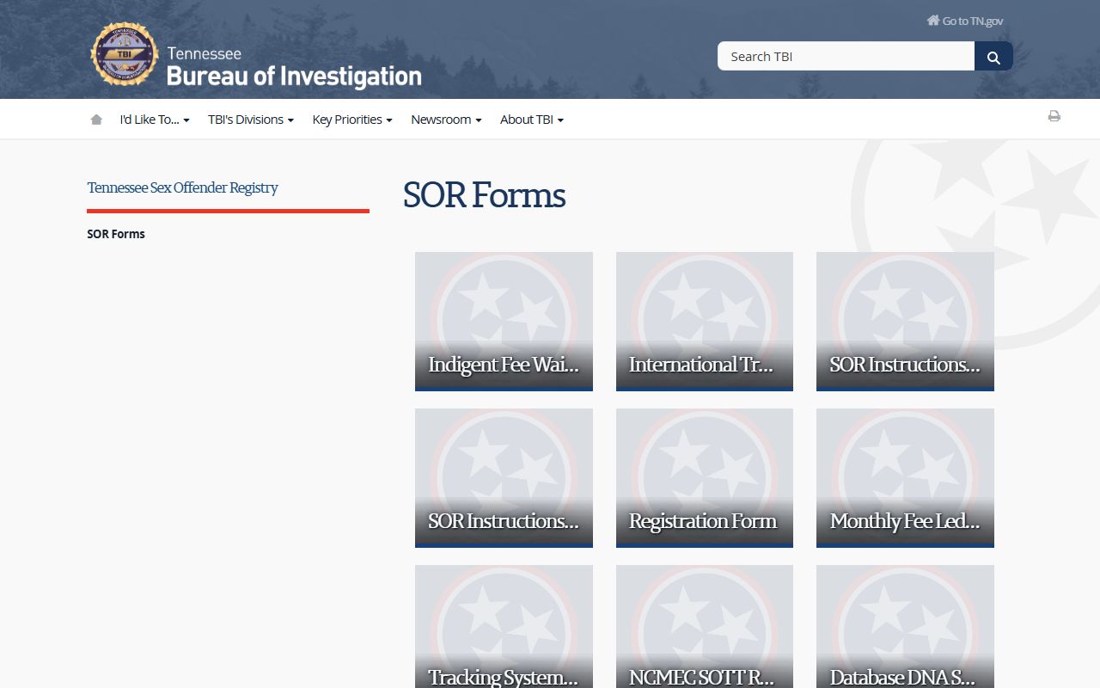The width and height of the screenshot is (1100, 688).
Task: Select SOR Forms in the sidebar
Action: 116,234
